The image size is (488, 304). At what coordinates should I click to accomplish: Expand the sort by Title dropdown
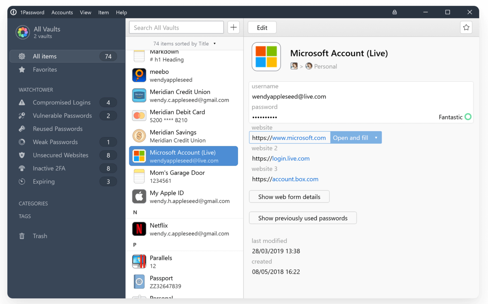[215, 44]
